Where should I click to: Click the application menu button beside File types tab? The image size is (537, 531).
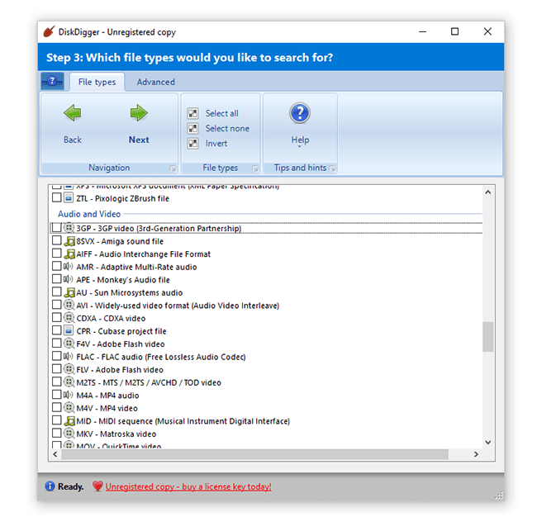coord(52,82)
